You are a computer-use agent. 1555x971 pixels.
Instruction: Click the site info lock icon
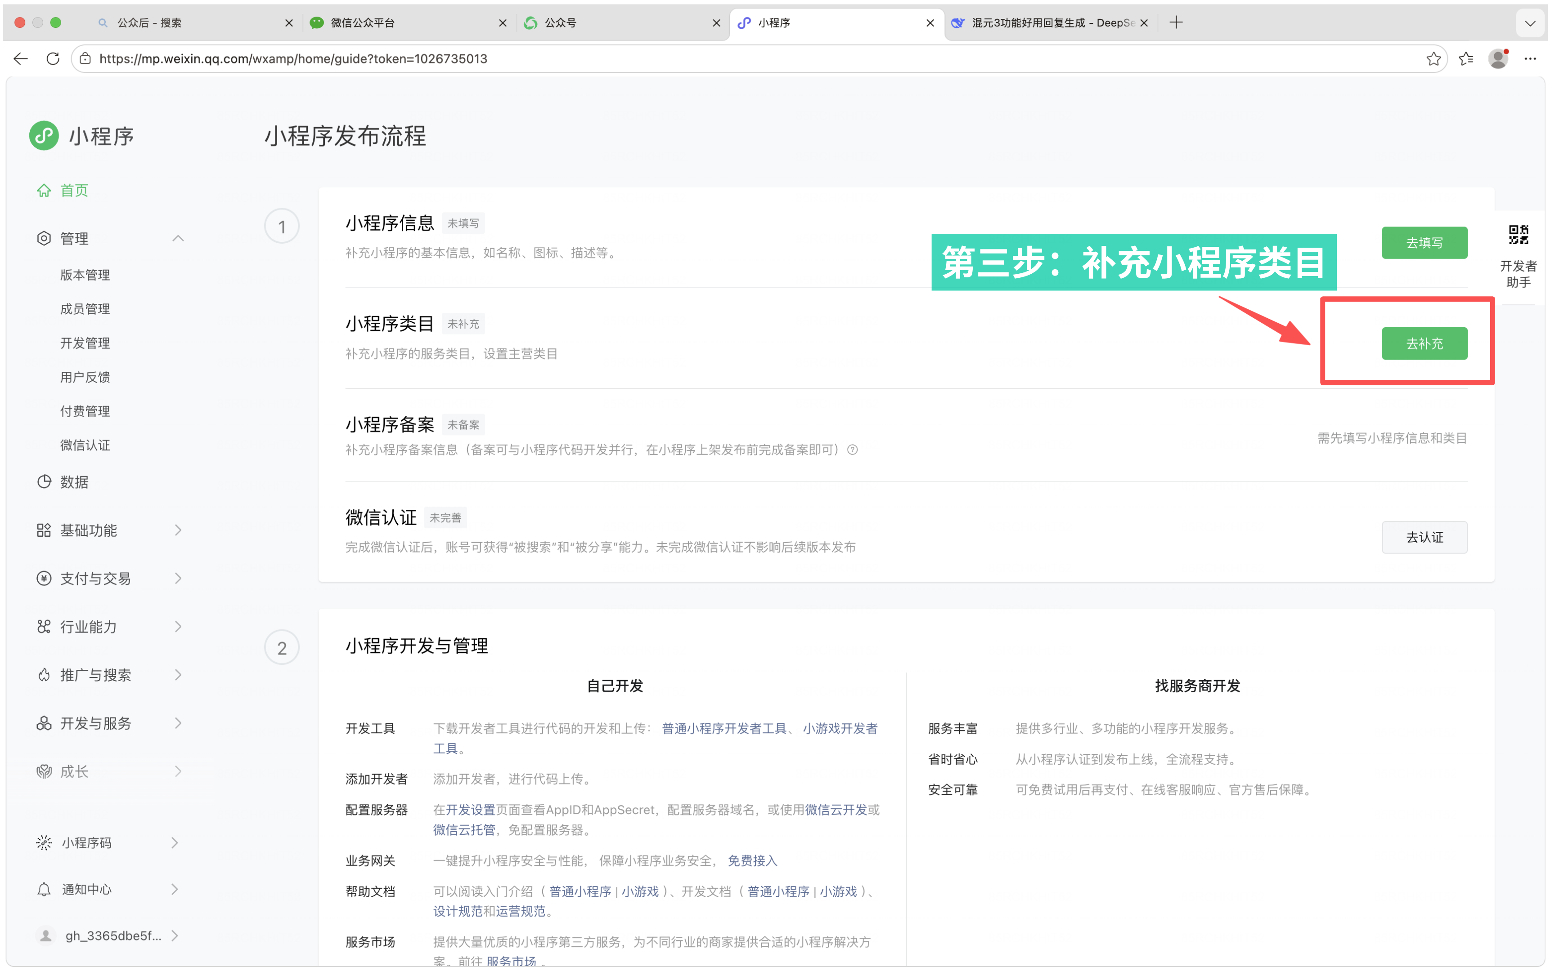coord(85,58)
